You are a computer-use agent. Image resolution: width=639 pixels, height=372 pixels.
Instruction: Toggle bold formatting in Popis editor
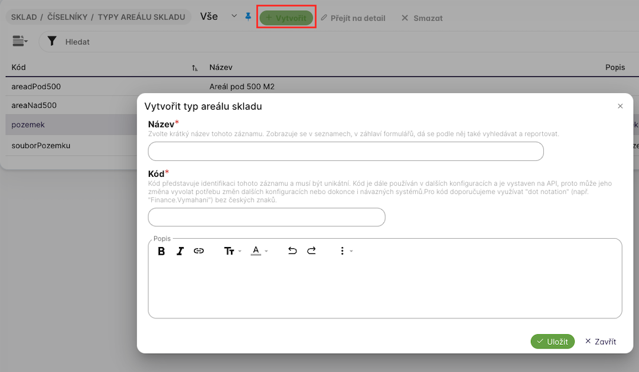click(x=161, y=251)
